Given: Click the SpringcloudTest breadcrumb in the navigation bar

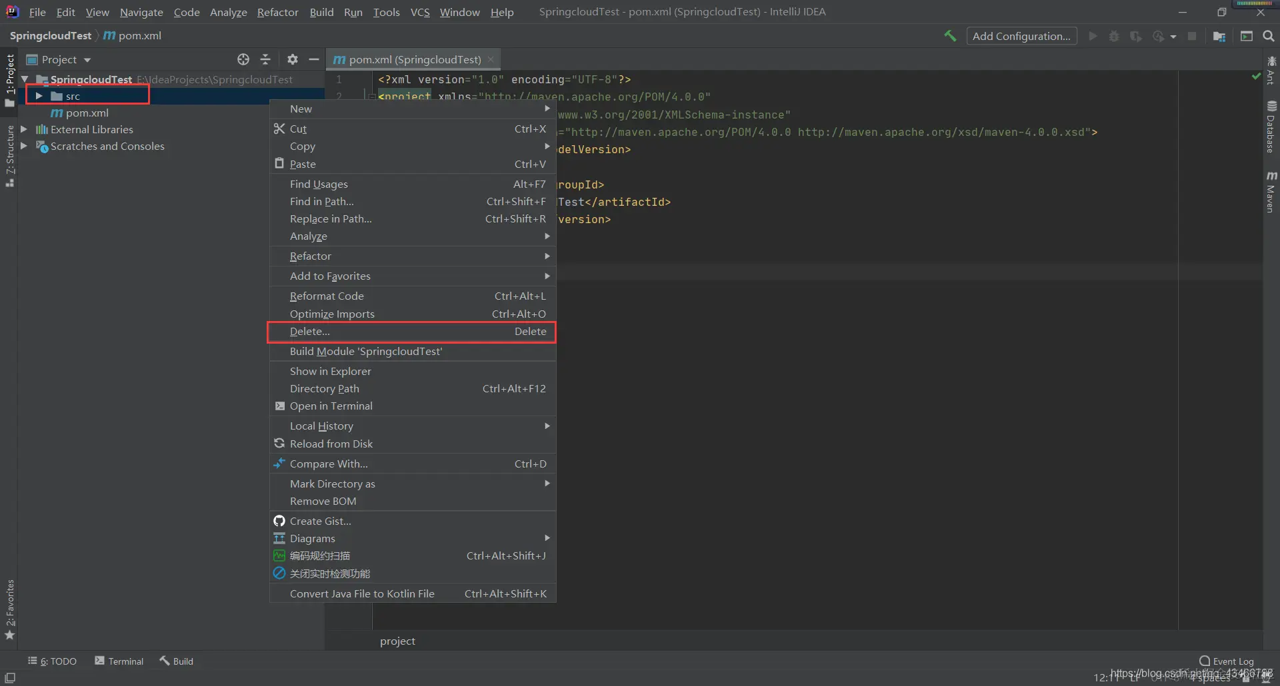Looking at the screenshot, I should click(x=51, y=35).
